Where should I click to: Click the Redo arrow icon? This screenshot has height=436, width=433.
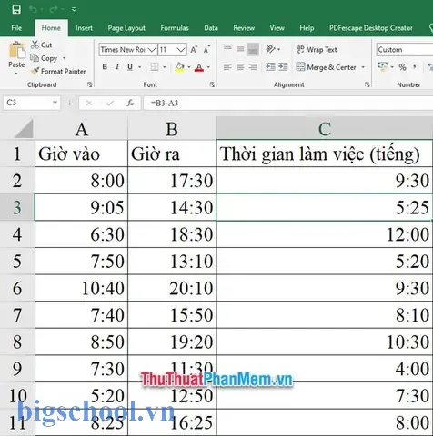point(54,10)
